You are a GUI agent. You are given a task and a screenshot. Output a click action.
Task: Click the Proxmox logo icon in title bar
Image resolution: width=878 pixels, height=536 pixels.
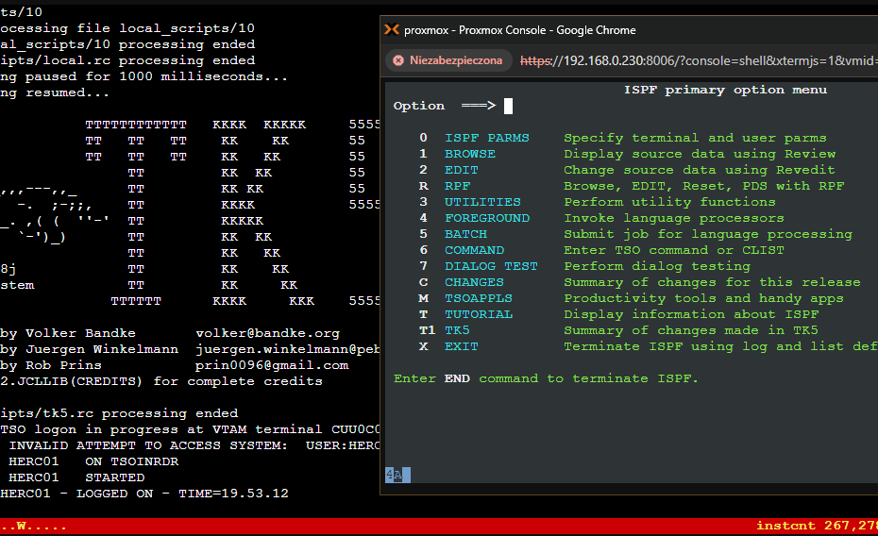tap(392, 29)
